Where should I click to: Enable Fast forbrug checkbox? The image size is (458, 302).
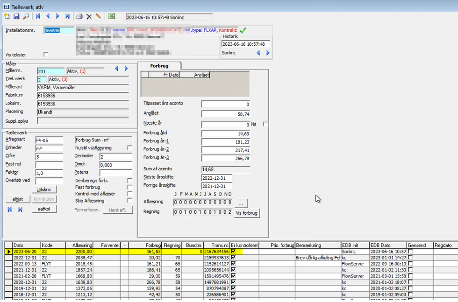click(130, 187)
